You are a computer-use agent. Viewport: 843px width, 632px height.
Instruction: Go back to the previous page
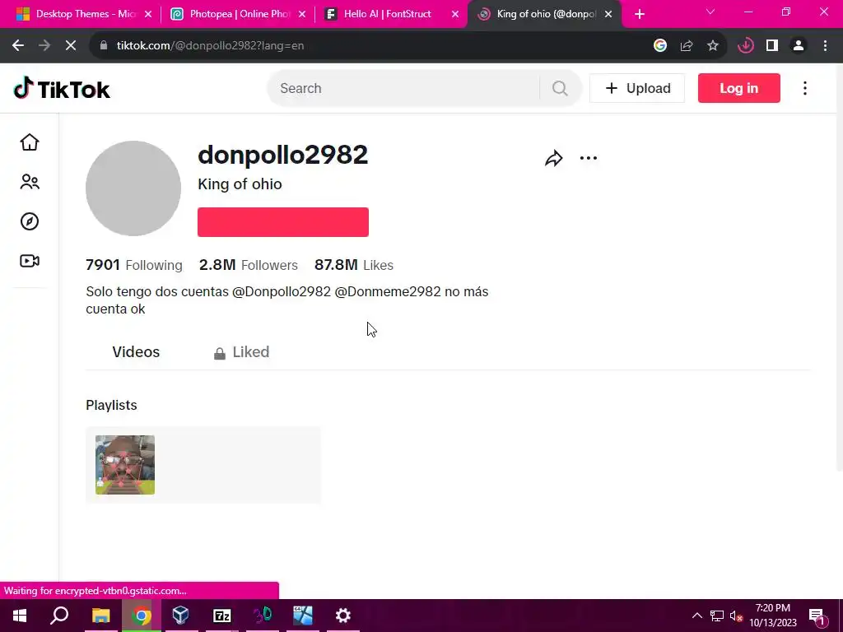click(x=18, y=46)
